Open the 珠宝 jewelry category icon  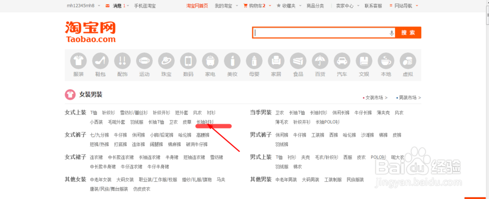point(166,61)
